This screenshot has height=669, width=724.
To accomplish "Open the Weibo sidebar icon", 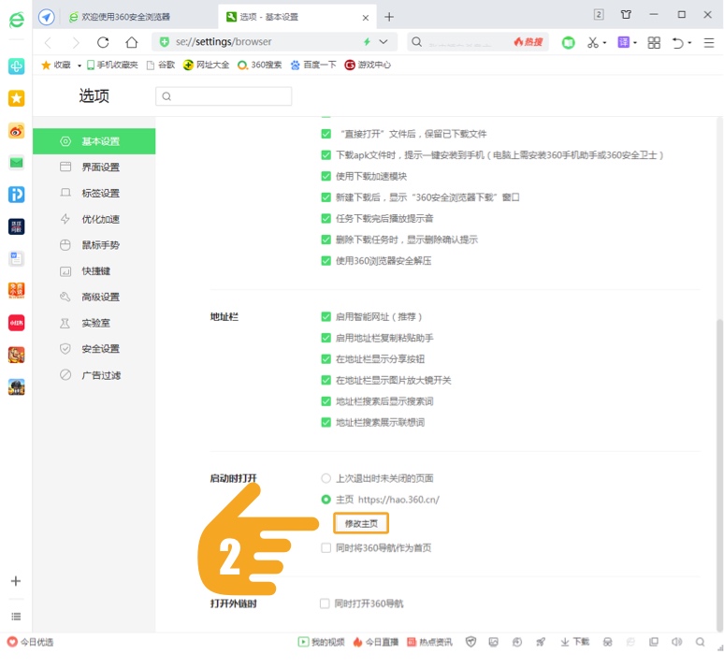I will 17,131.
